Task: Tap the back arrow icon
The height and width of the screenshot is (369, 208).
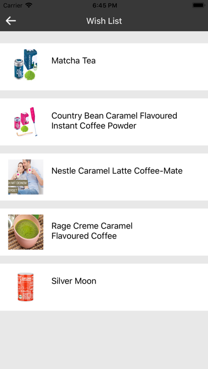Action: click(11, 21)
